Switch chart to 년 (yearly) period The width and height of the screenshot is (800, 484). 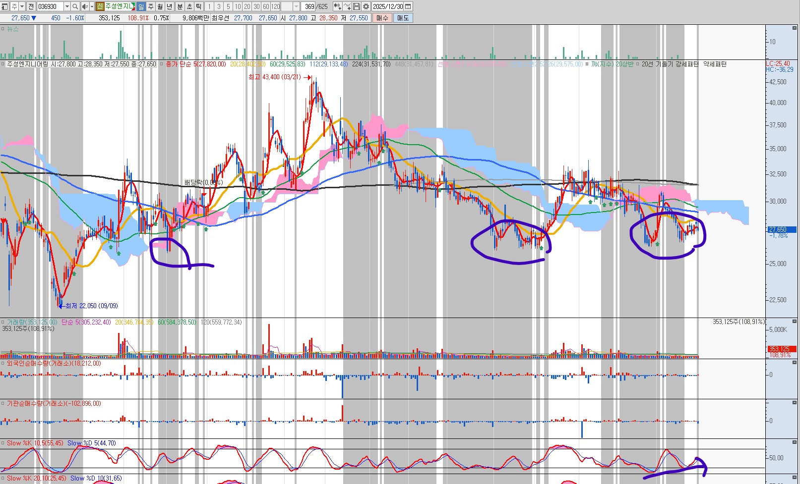pos(170,6)
